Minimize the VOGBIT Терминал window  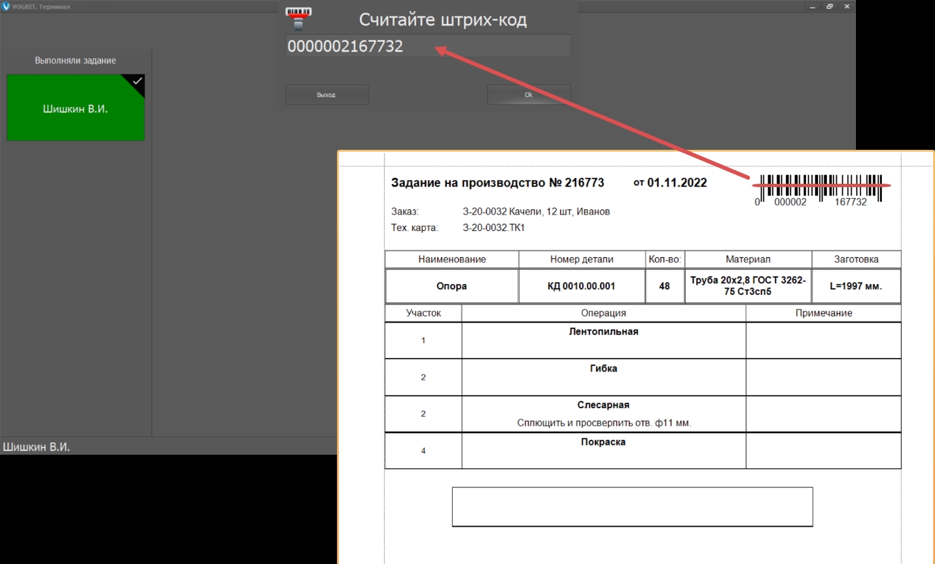click(813, 7)
